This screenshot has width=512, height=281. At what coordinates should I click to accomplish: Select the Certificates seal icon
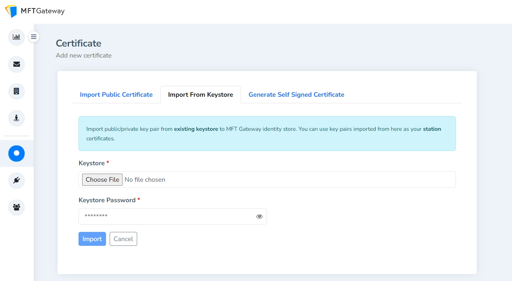(x=16, y=153)
